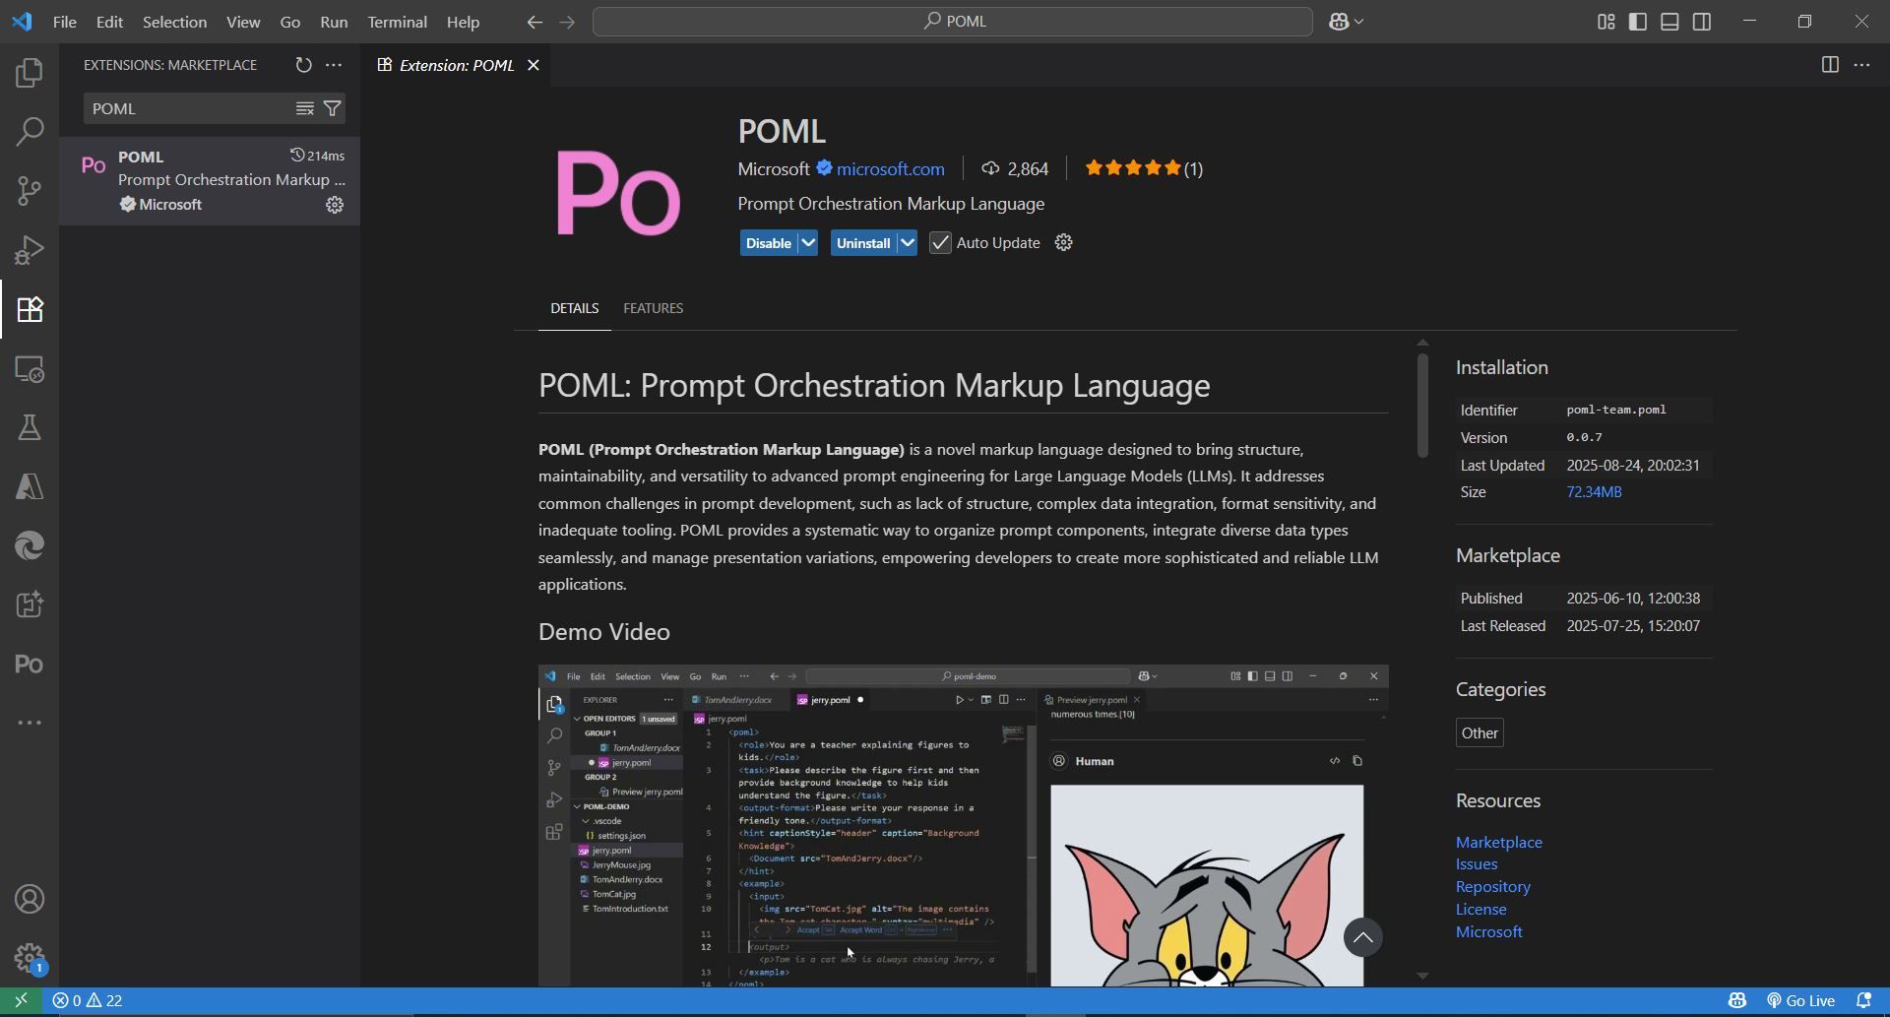Viewport: 1890px width, 1017px height.
Task: Open the Edge browser tools view
Action: pyautogui.click(x=30, y=545)
